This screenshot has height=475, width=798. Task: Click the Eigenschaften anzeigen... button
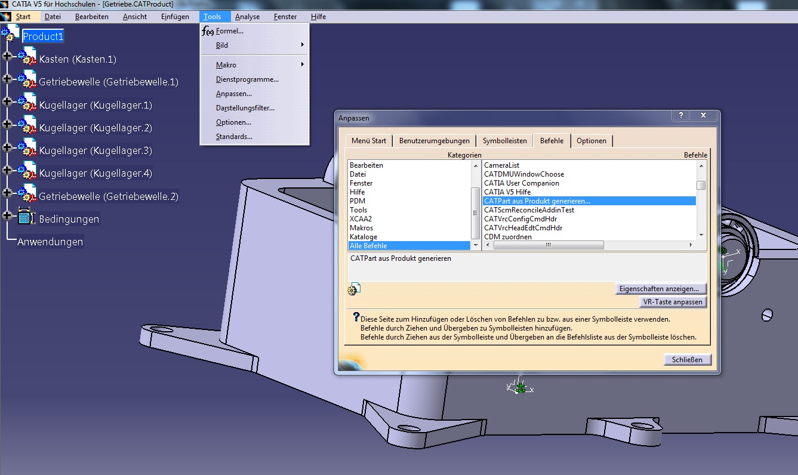click(x=661, y=289)
